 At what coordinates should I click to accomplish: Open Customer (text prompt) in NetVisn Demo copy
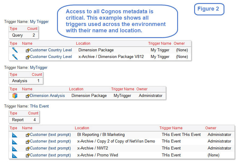[x=50, y=141]
